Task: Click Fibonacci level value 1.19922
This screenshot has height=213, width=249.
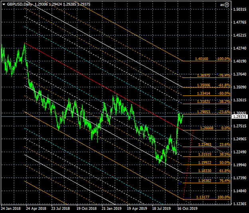Action: tap(205, 163)
